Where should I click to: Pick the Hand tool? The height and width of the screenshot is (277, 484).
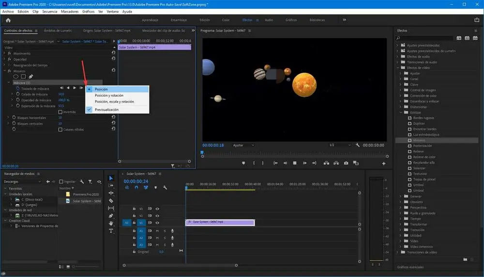[111, 223]
